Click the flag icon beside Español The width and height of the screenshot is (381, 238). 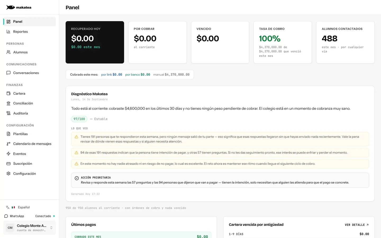click(x=13, y=207)
